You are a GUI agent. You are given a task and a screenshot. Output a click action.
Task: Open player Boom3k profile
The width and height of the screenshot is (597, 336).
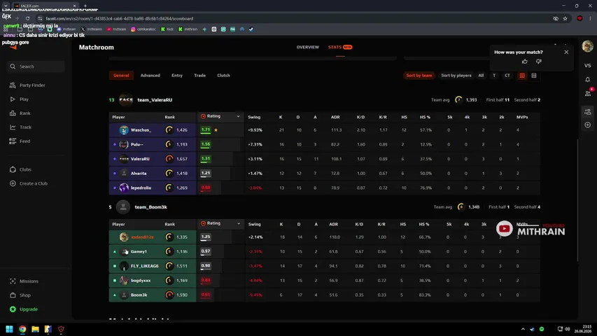pos(139,295)
